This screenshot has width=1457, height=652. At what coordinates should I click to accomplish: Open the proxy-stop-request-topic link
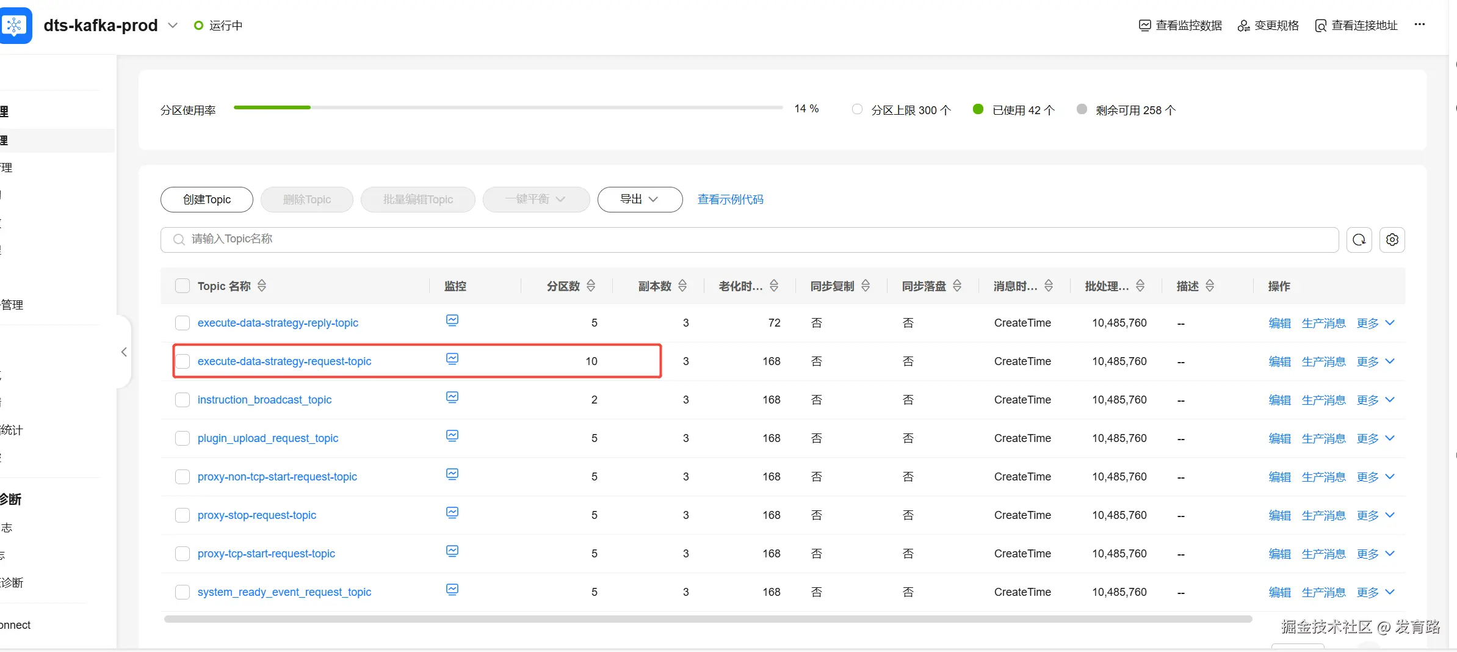click(257, 515)
